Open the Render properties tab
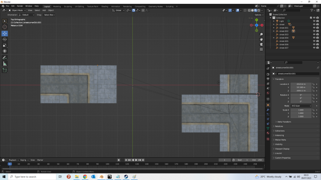 268,74
